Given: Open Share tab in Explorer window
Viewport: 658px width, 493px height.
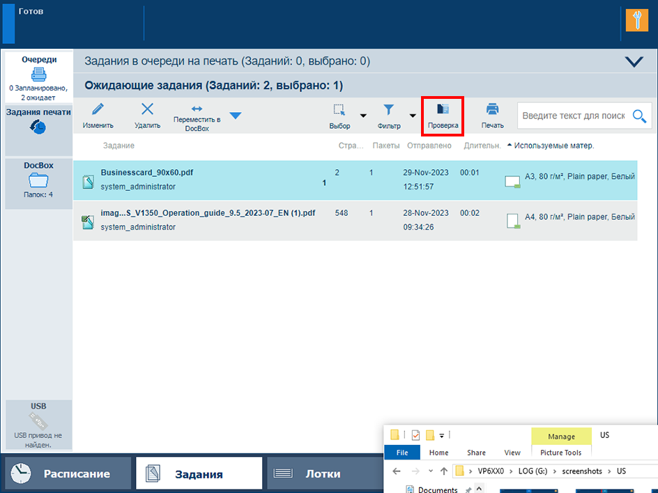Looking at the screenshot, I should pos(476,453).
